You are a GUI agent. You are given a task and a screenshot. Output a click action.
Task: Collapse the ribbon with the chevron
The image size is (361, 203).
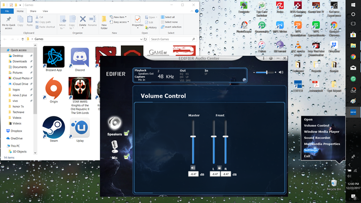point(192,11)
